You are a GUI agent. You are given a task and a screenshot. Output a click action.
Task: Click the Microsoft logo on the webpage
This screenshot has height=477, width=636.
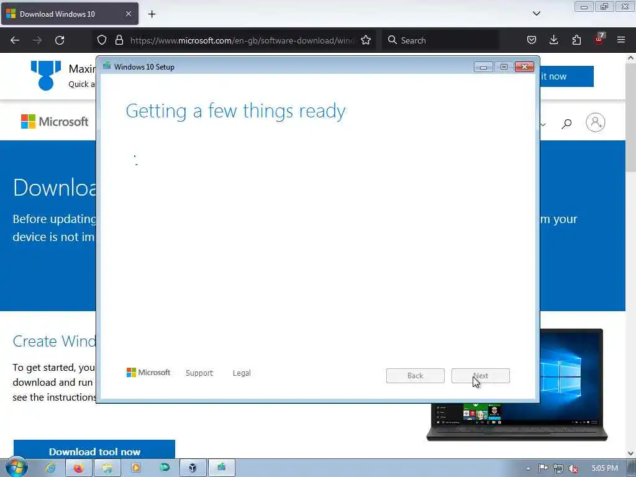click(x=55, y=121)
